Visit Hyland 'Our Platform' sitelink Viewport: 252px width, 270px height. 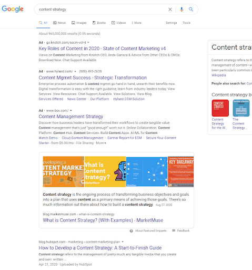(x=99, y=99)
